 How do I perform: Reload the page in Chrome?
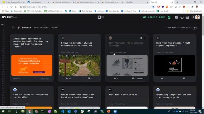(x=11, y=7)
